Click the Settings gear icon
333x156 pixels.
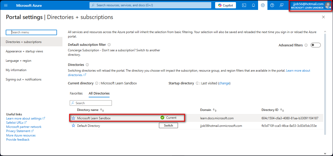click(x=263, y=5)
